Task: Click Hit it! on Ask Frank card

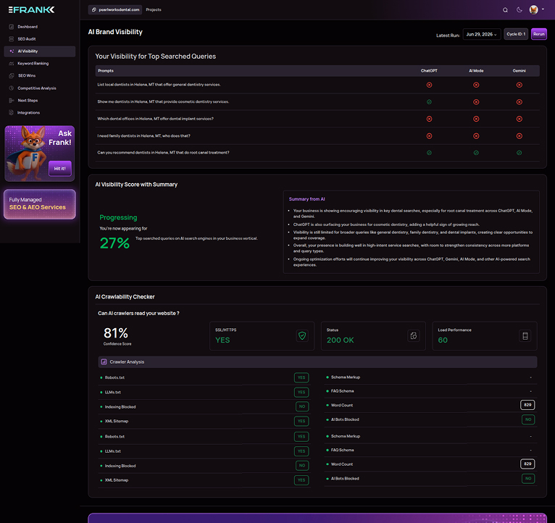Action: pyautogui.click(x=60, y=169)
